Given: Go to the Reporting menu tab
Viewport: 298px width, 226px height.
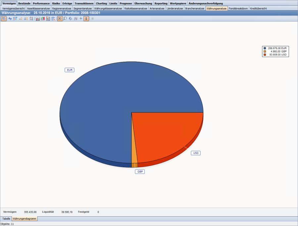Looking at the screenshot, I should tap(161, 3).
